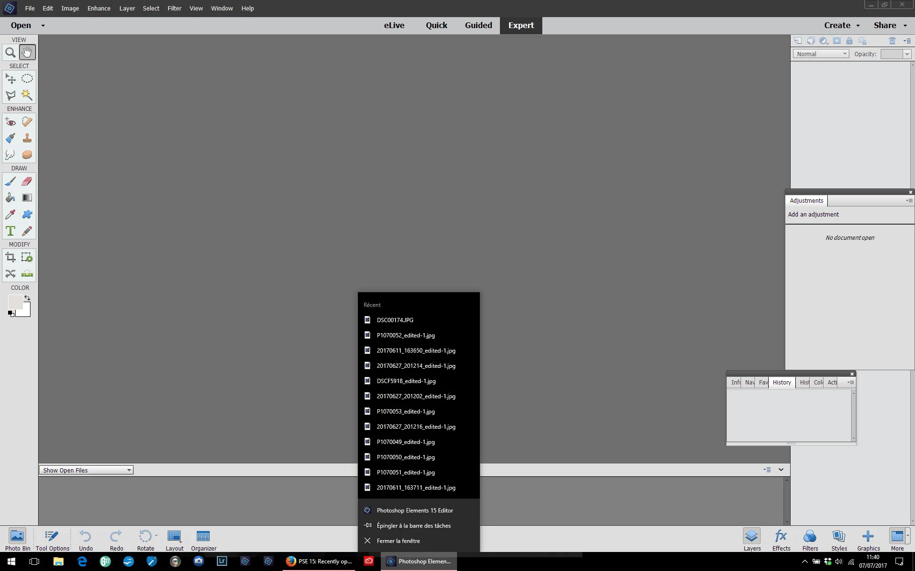The height and width of the screenshot is (571, 915).
Task: Click Fermer la fenêtre in jump list
Action: (x=398, y=541)
